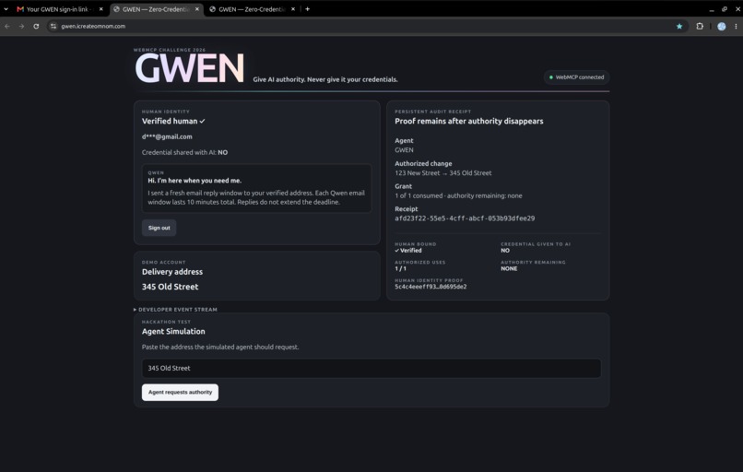The width and height of the screenshot is (743, 472).
Task: Go back with the browser back arrow
Action: click(7, 27)
